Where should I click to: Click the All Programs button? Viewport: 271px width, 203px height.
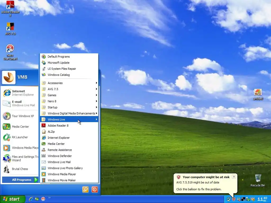click(x=20, y=180)
